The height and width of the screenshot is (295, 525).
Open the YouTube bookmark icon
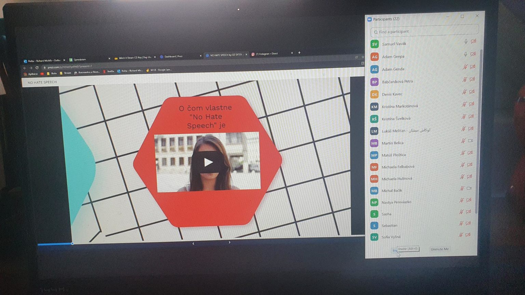pos(42,74)
